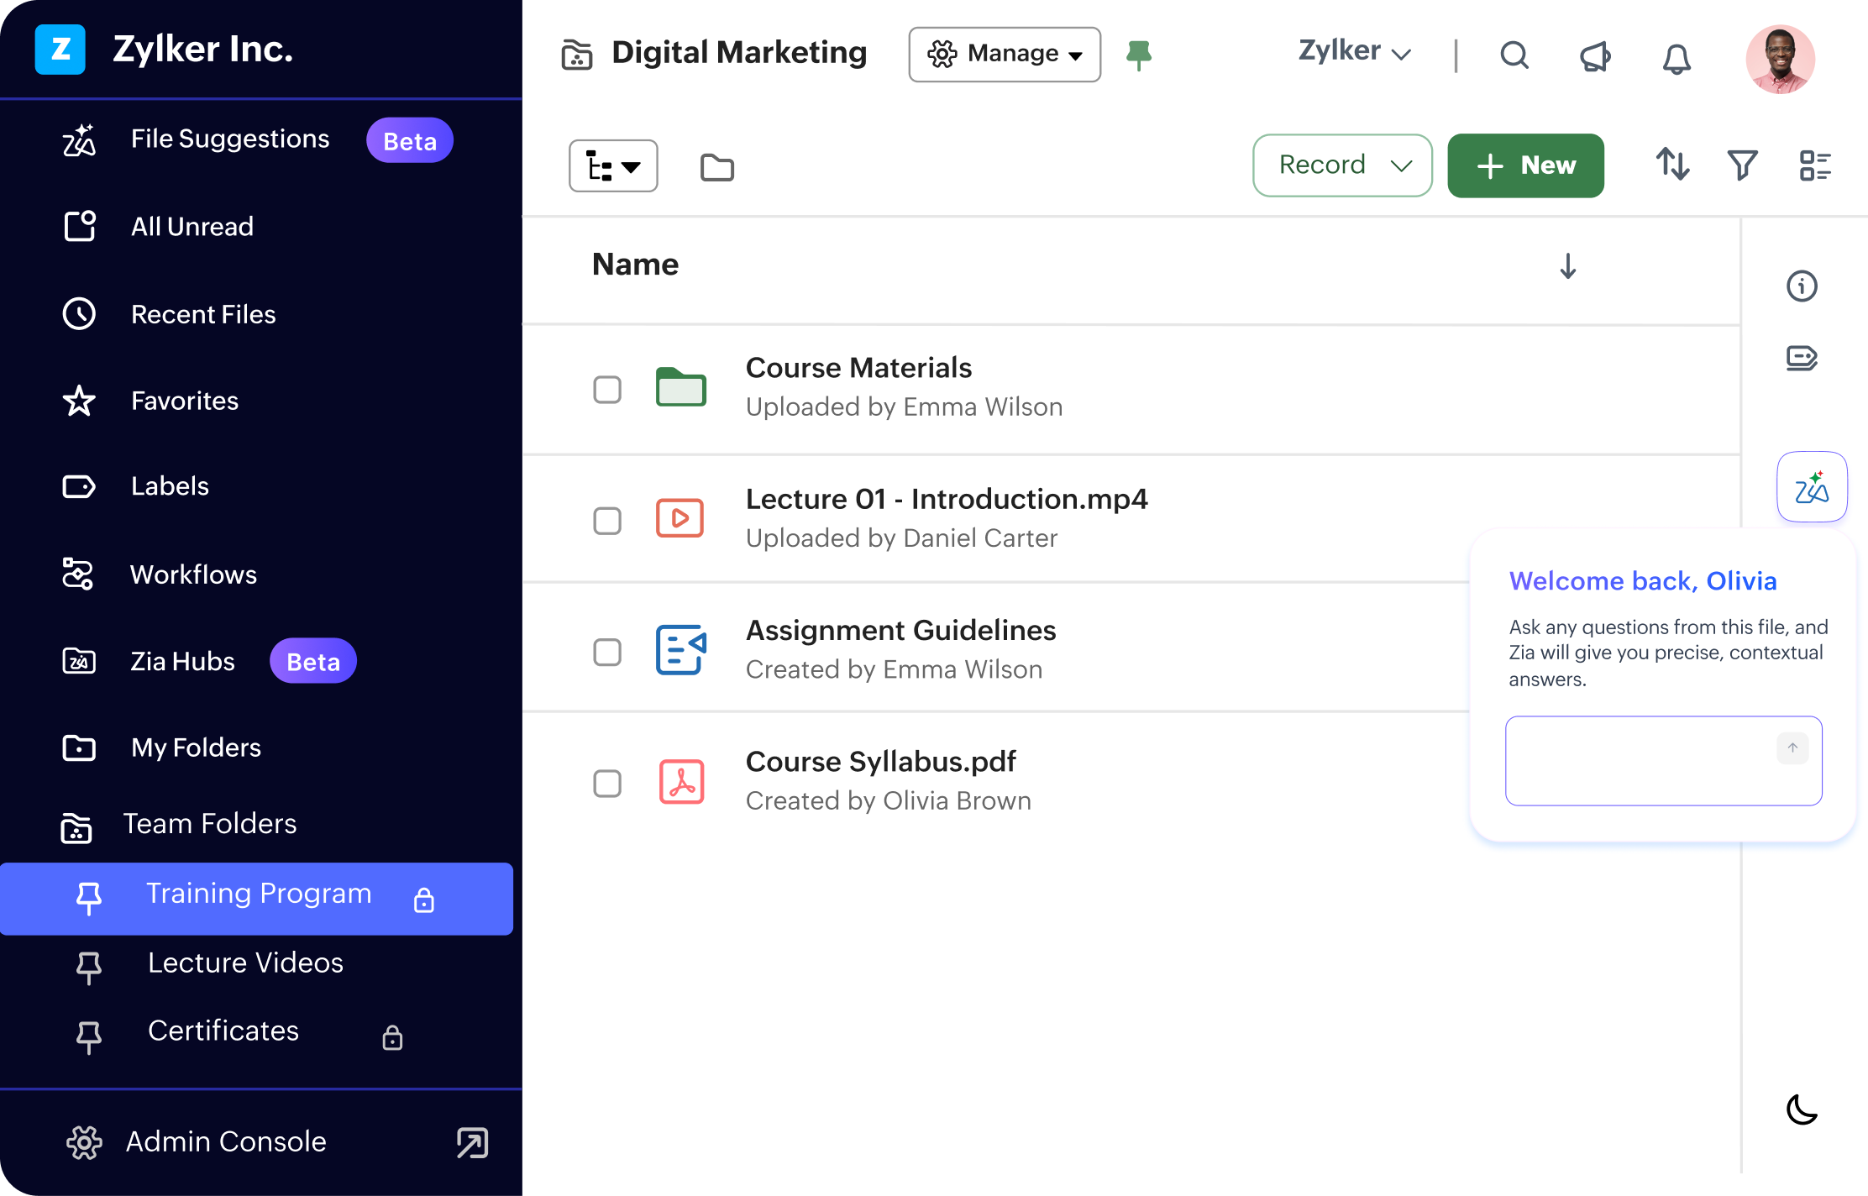Click the Assignment Guidelines document icon
This screenshot has width=1868, height=1196.
tap(681, 649)
